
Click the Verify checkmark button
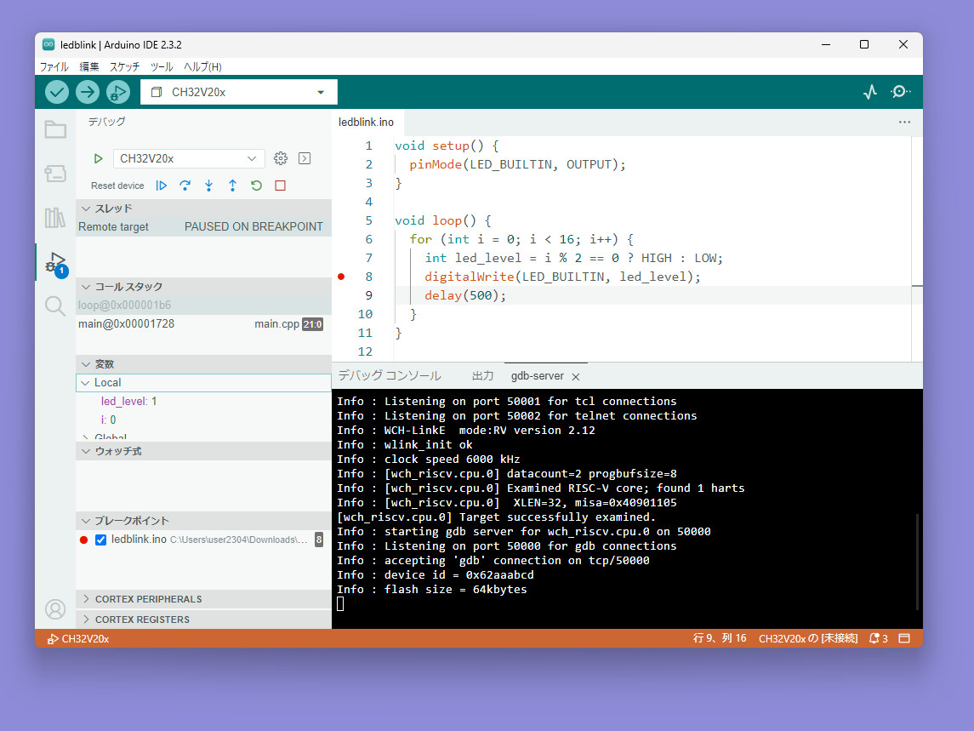coord(57,92)
